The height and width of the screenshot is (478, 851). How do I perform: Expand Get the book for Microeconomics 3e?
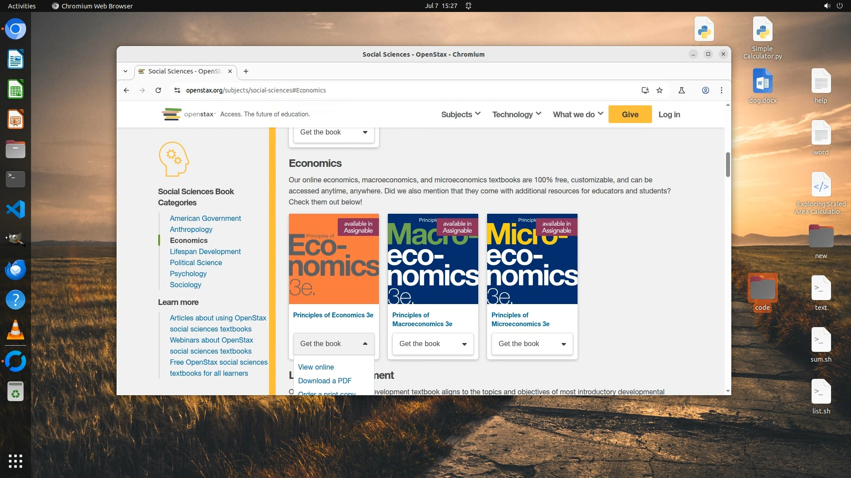pyautogui.click(x=532, y=344)
